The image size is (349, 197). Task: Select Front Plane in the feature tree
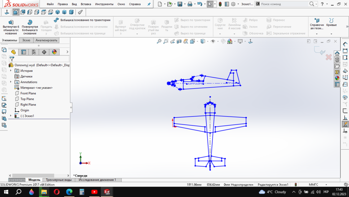(28, 93)
